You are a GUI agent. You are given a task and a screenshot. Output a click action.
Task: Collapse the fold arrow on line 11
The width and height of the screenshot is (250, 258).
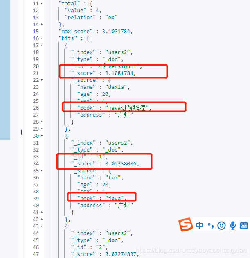42,3
